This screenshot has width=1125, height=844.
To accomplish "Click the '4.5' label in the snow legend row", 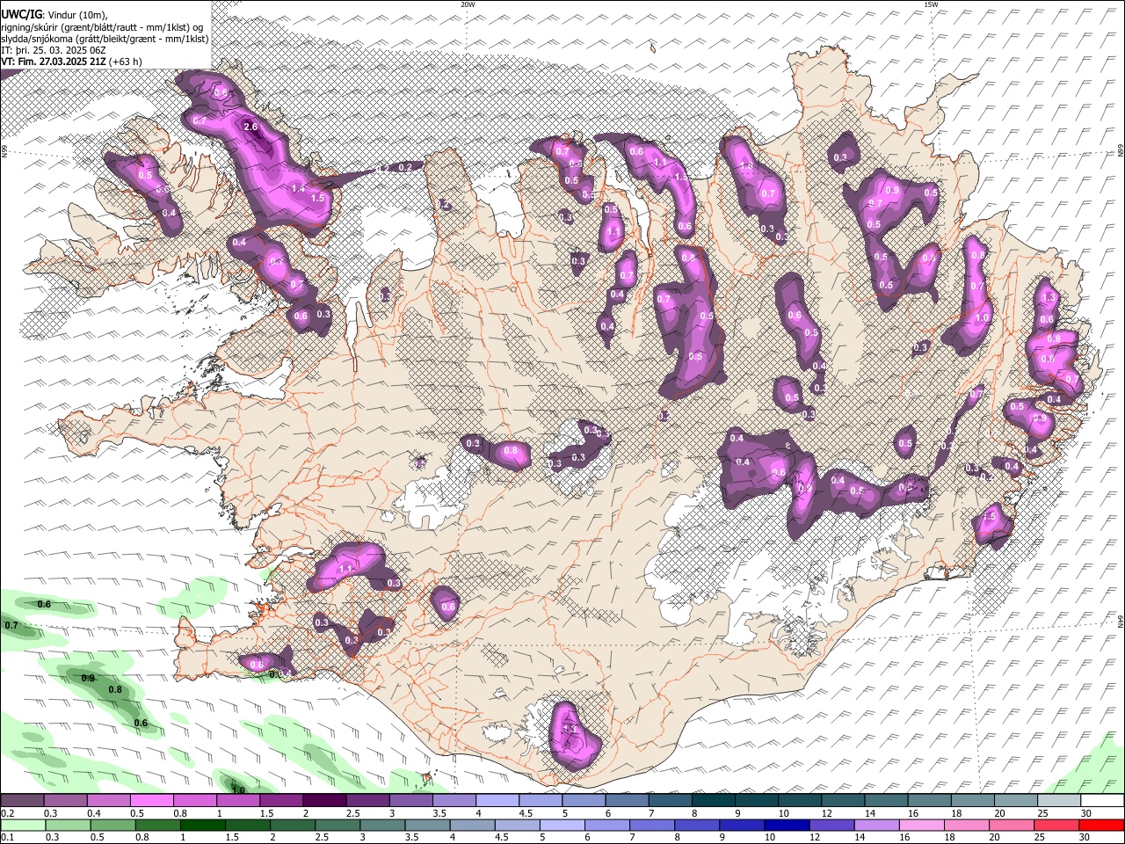I will pos(525,813).
